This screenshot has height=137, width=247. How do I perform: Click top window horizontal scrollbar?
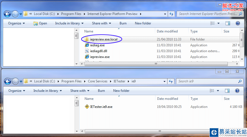pos(156,64)
